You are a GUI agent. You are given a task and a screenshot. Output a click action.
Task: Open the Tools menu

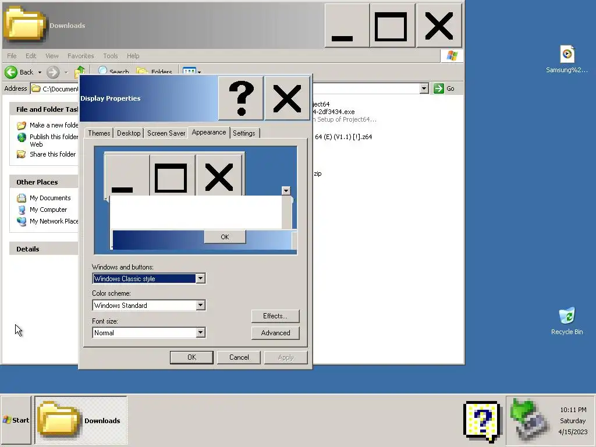[110, 56]
